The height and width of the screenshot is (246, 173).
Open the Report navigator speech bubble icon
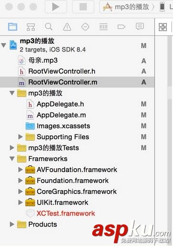point(140,26)
